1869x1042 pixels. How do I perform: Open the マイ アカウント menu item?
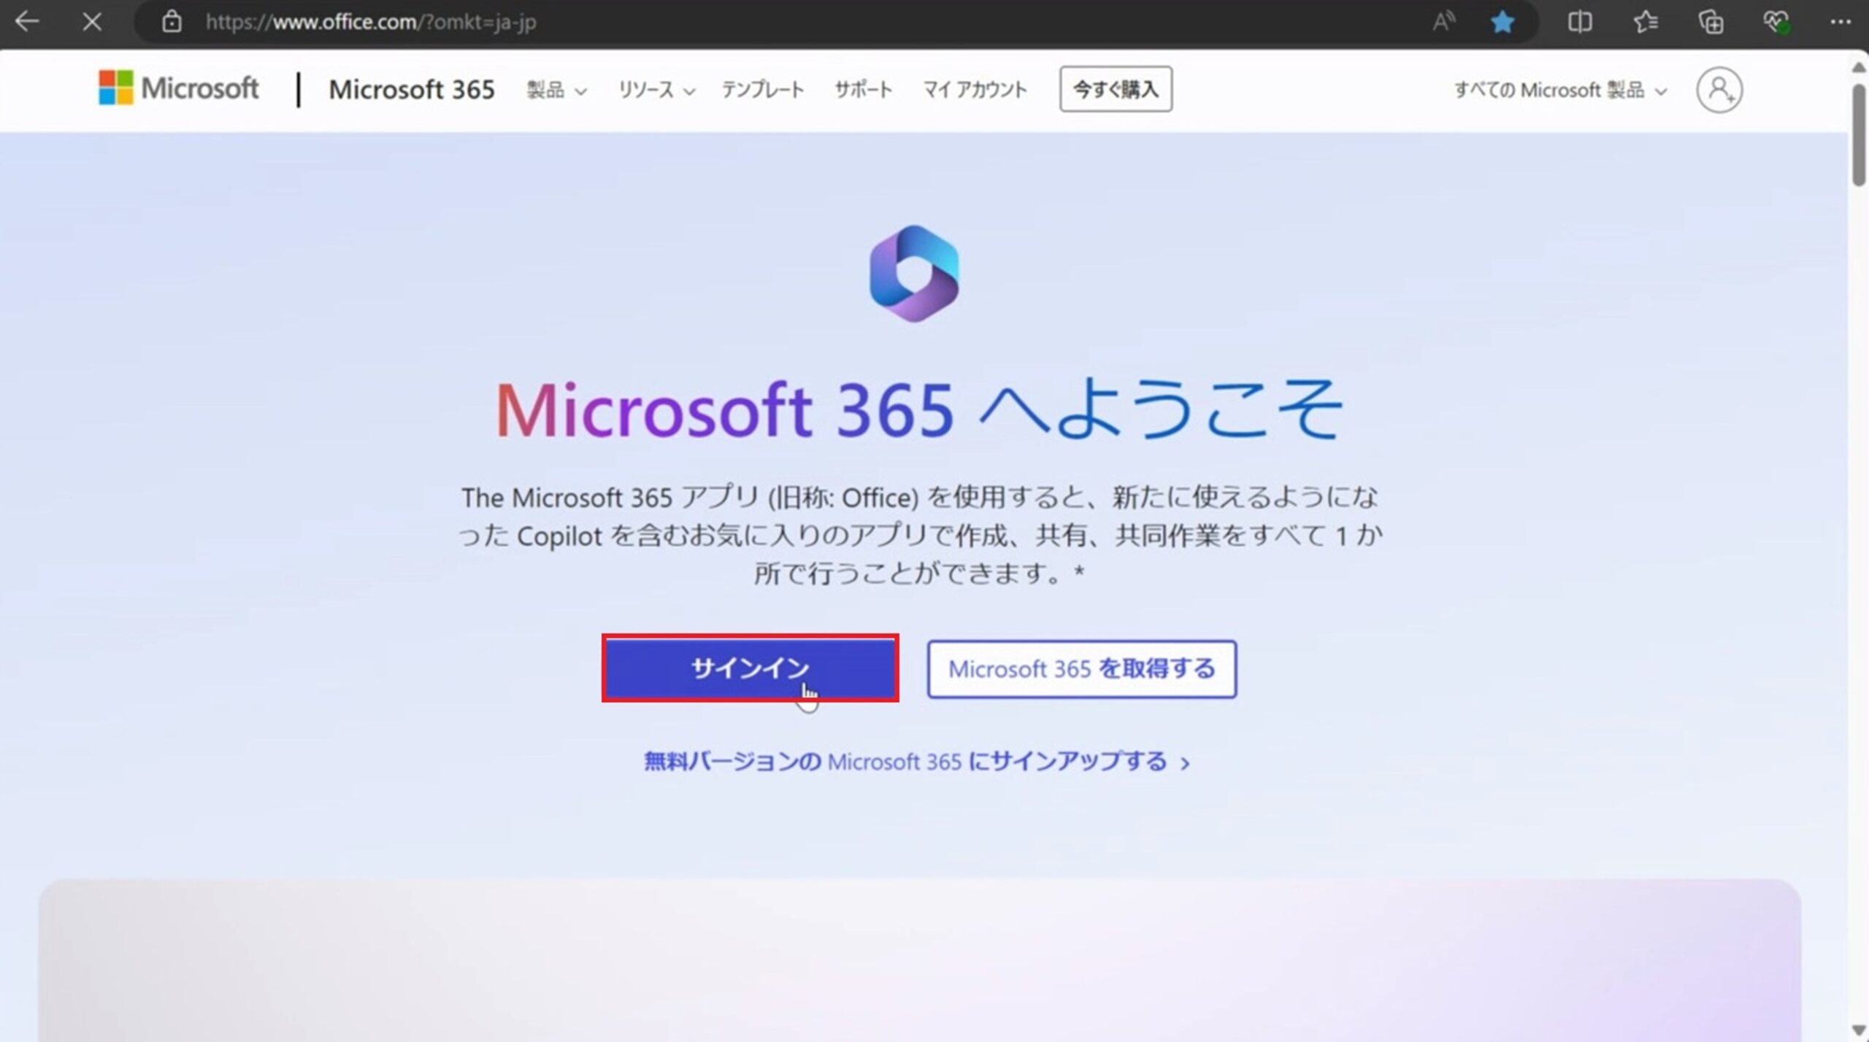[975, 90]
